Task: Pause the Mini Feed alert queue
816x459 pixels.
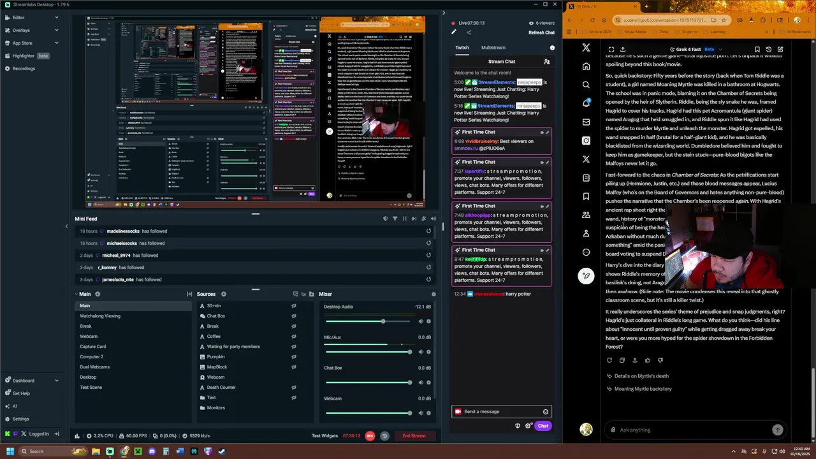Action: click(404, 219)
